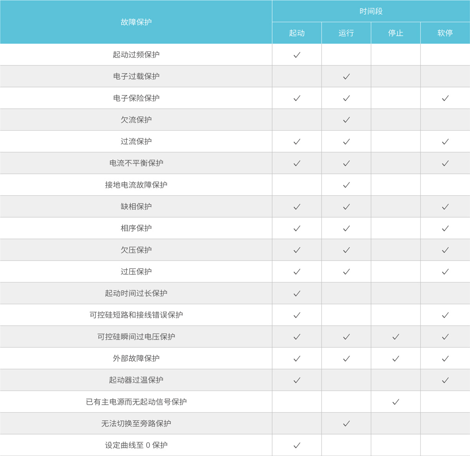Click checkmark for 可控硅瞬间过电压保护 under 停止
The width and height of the screenshot is (470, 456).
(396, 337)
